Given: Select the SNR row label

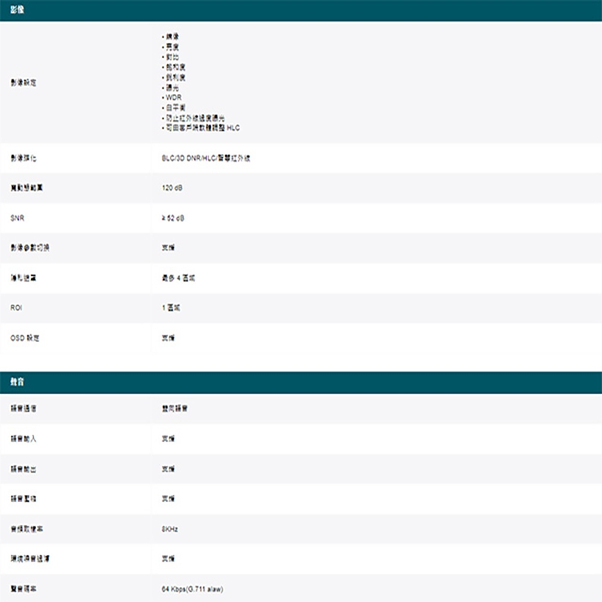Looking at the screenshot, I should click(17, 219).
